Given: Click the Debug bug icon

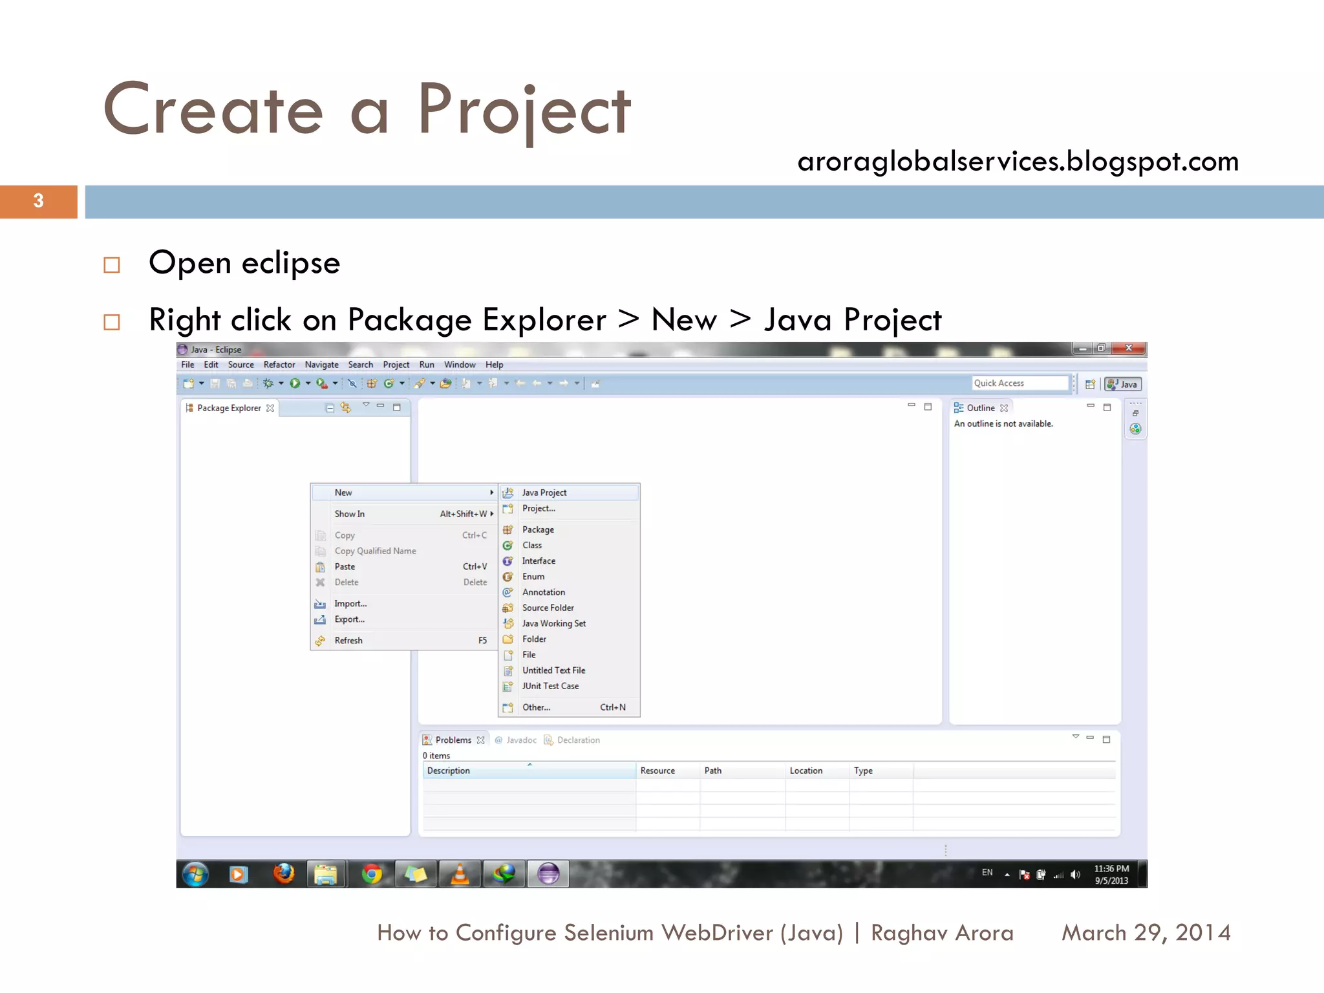Looking at the screenshot, I should point(268,383).
